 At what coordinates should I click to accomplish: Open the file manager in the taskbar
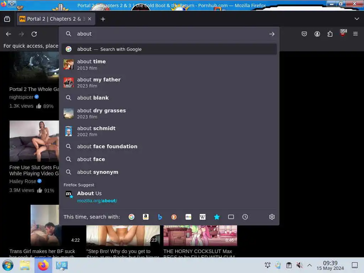25,265
